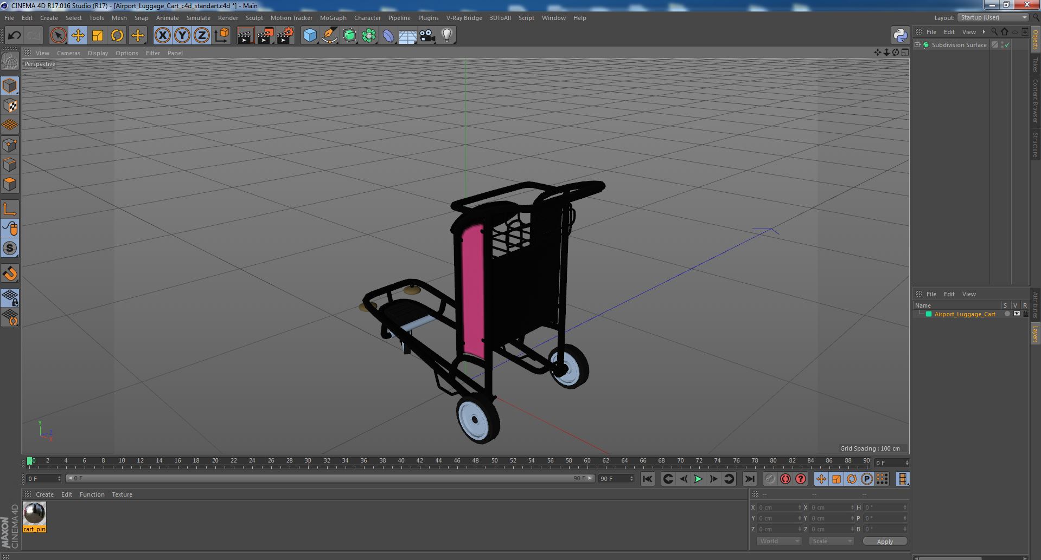Toggle the X axis lock
1041x560 pixels.
(x=162, y=36)
